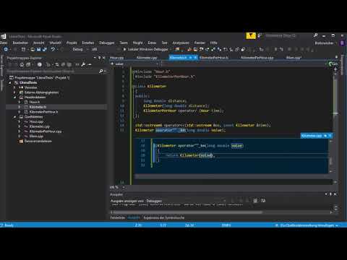Click the Go button at editor top-right

[333, 64]
